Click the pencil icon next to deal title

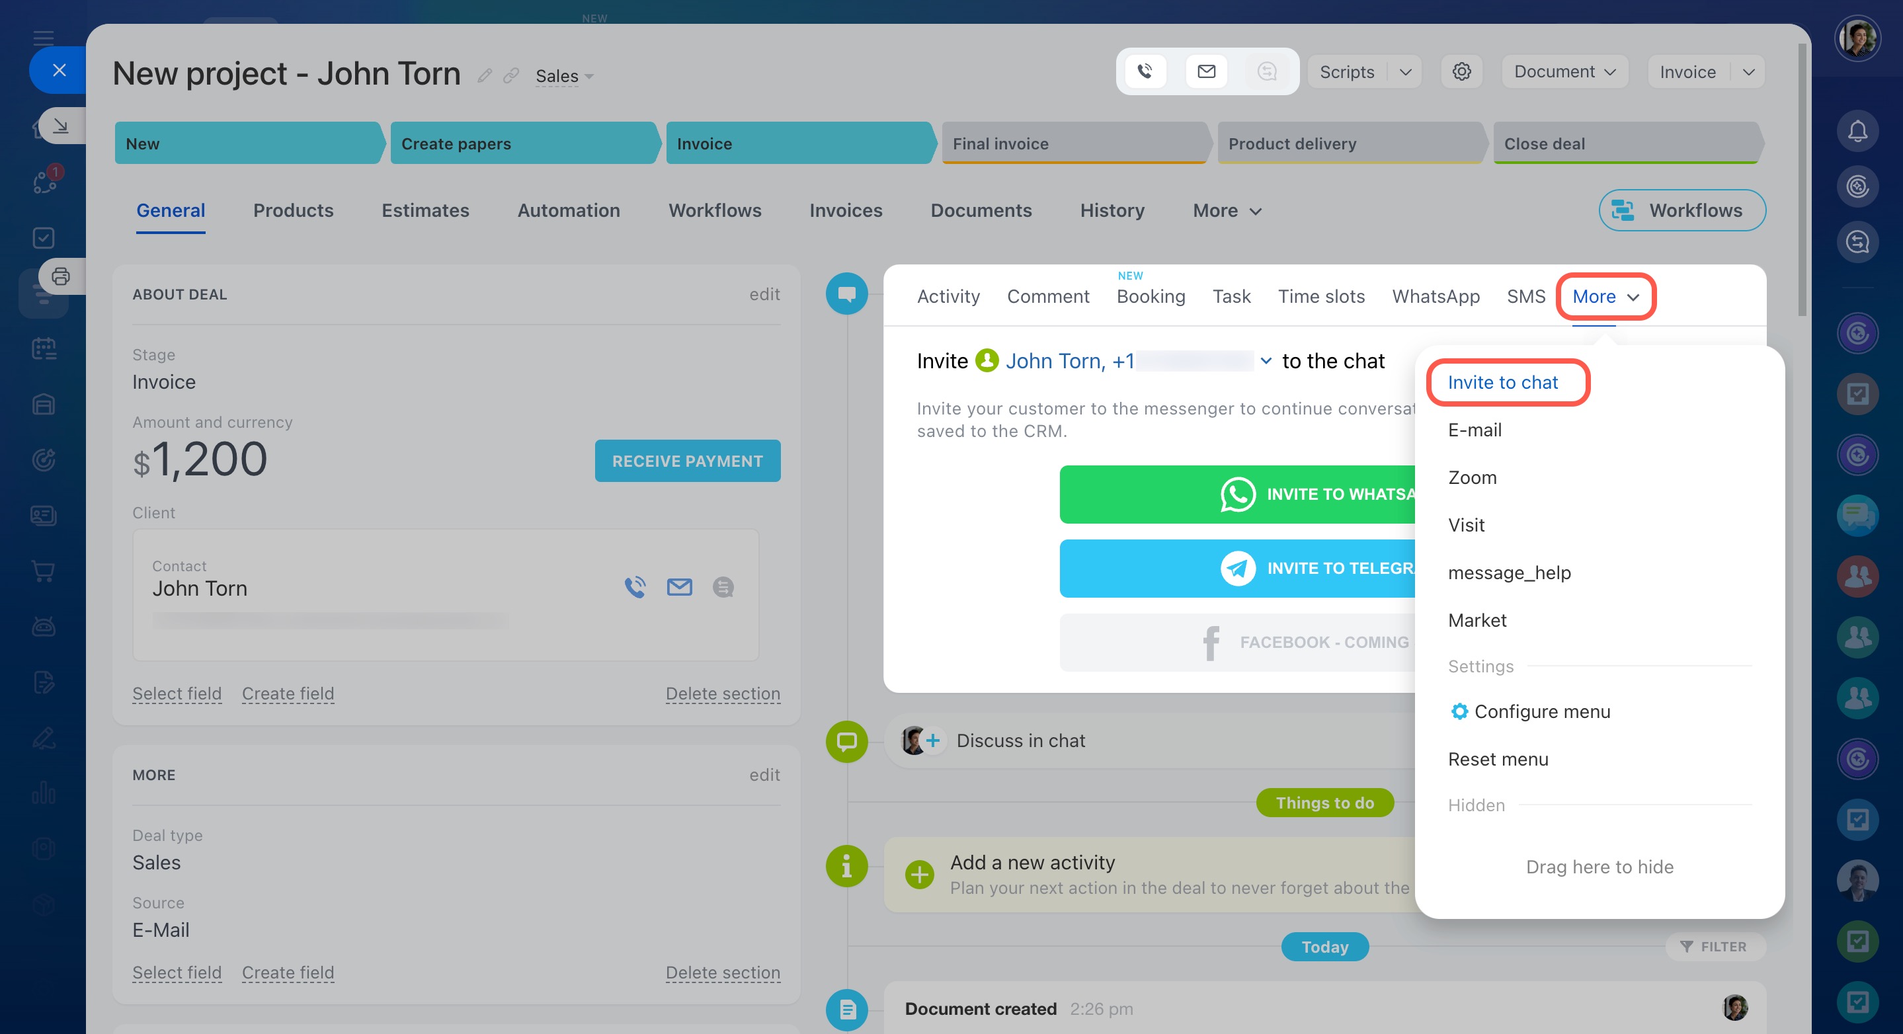click(x=485, y=76)
